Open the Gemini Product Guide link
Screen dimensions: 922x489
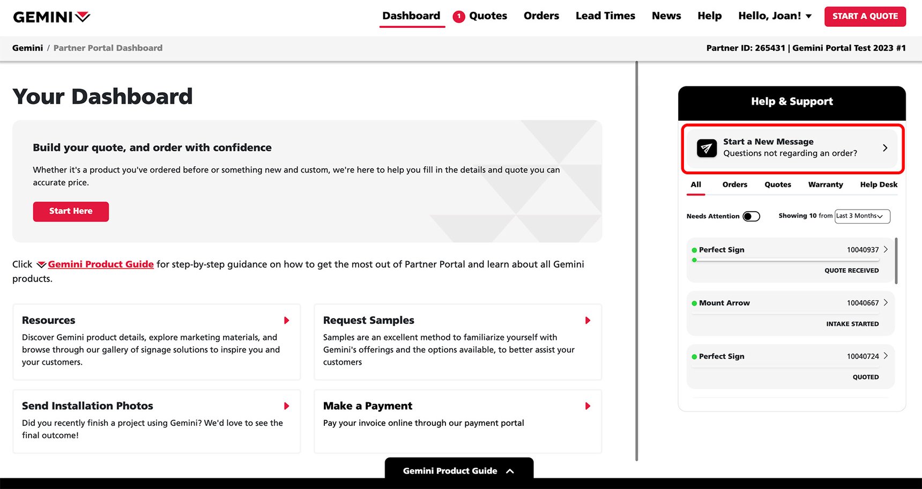[100, 264]
